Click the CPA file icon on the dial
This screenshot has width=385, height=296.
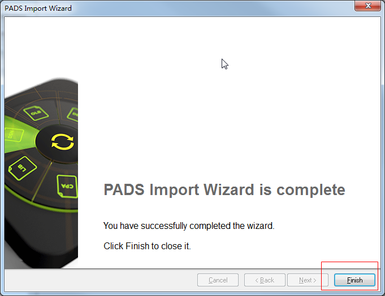[x=67, y=186]
